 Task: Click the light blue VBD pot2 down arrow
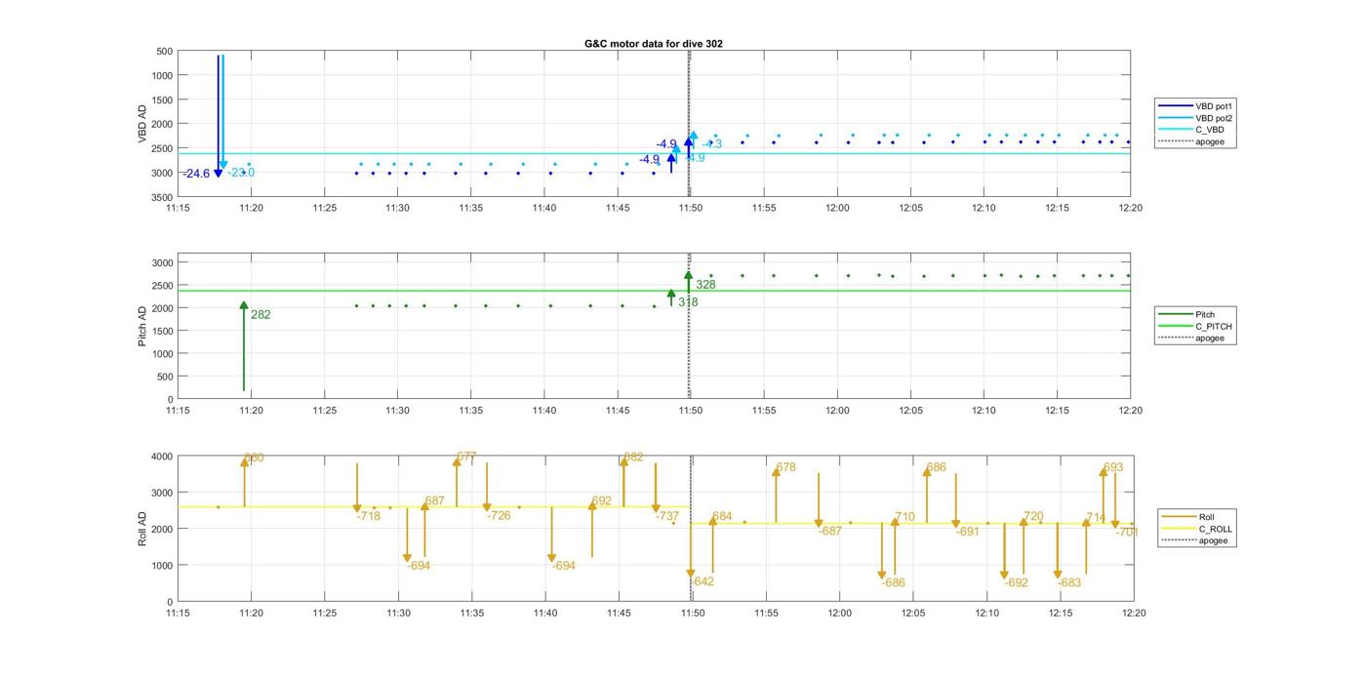click(223, 112)
